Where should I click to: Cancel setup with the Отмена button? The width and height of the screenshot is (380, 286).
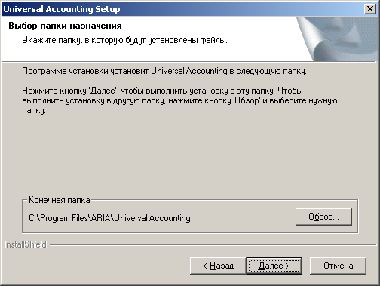[x=338, y=266]
